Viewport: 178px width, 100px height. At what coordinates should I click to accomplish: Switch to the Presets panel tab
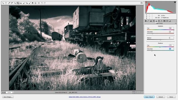coord(167,21)
